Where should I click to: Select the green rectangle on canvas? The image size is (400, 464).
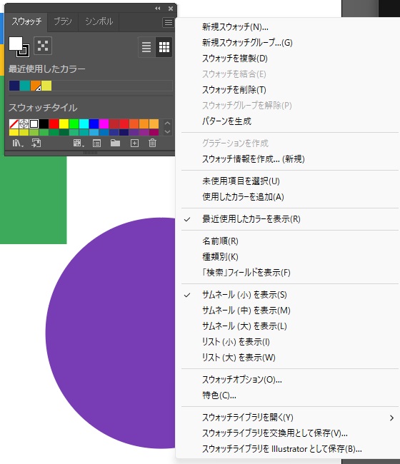click(33, 200)
